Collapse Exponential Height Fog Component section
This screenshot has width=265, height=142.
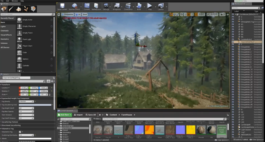tap(1, 98)
